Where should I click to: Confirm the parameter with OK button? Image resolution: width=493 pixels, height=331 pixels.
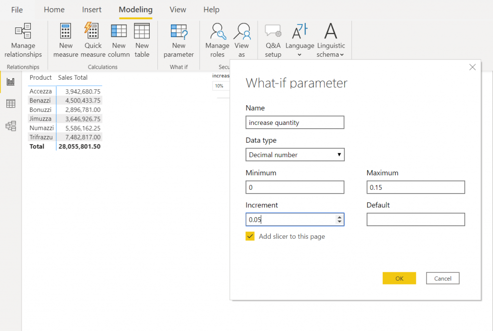pyautogui.click(x=399, y=278)
